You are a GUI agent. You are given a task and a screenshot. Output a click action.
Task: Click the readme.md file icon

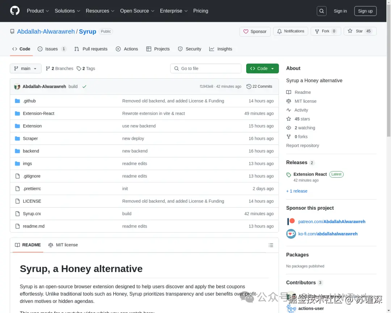pos(17,226)
